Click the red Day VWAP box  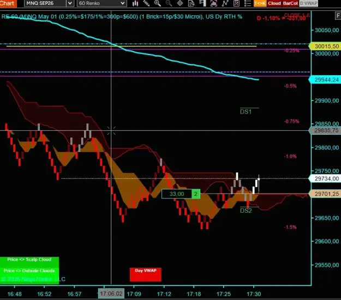tap(146, 274)
